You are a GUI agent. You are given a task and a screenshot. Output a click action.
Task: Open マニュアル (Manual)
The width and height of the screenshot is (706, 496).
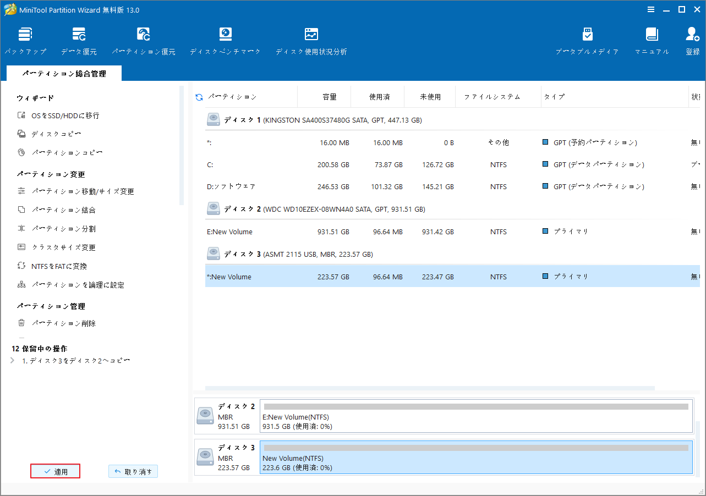(652, 40)
